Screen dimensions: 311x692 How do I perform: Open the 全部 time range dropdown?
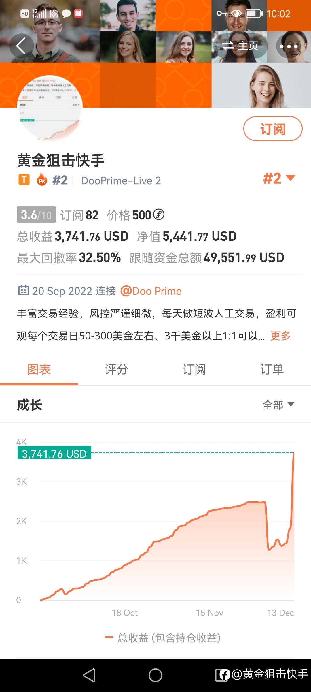(x=278, y=405)
